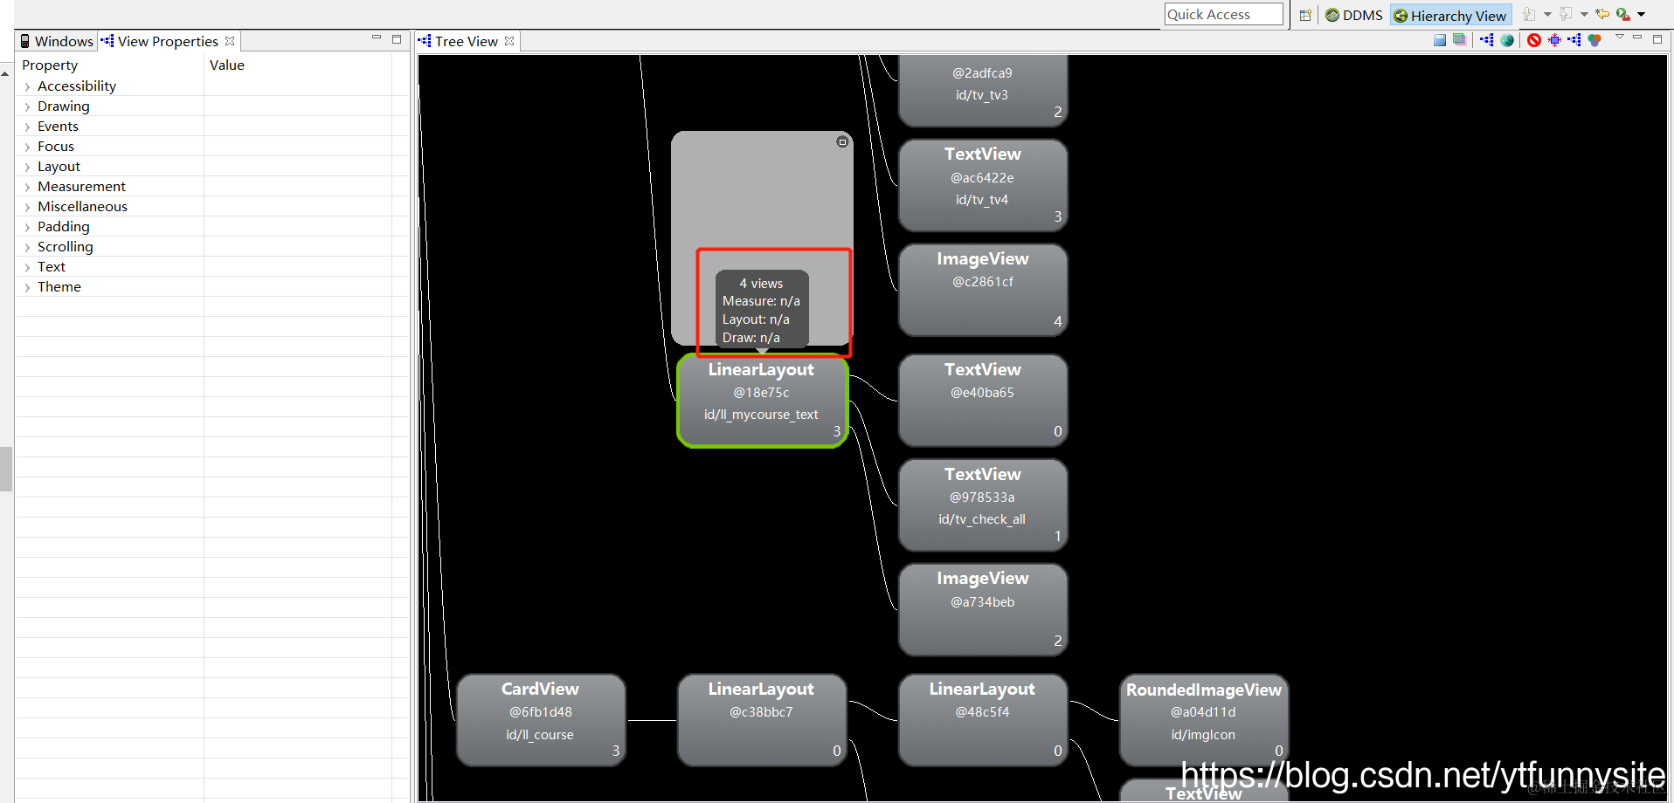Maximize the Tree View panel
The image size is (1674, 803).
[1657, 39]
